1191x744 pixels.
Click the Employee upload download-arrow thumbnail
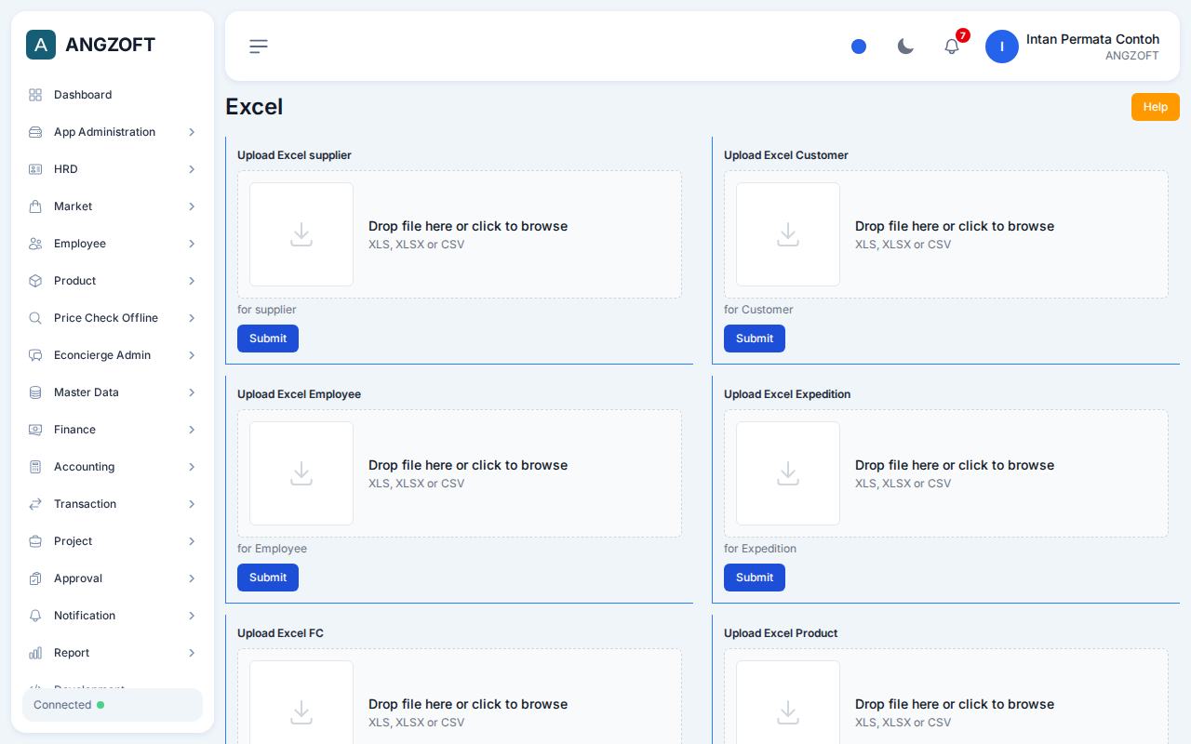tap(301, 473)
